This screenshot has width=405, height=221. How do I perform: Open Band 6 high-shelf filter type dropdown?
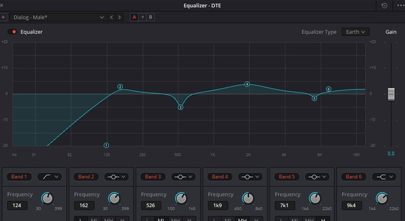384,176
